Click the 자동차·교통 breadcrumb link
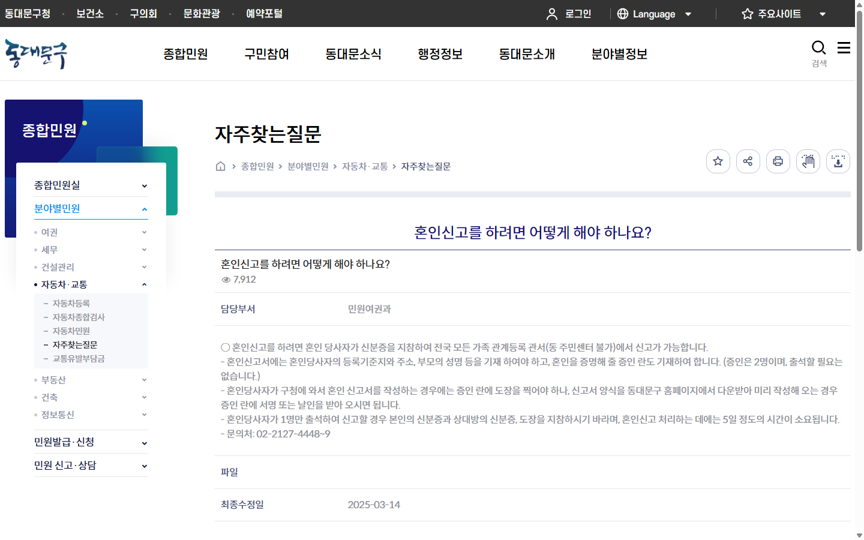This screenshot has width=864, height=540. click(x=365, y=166)
